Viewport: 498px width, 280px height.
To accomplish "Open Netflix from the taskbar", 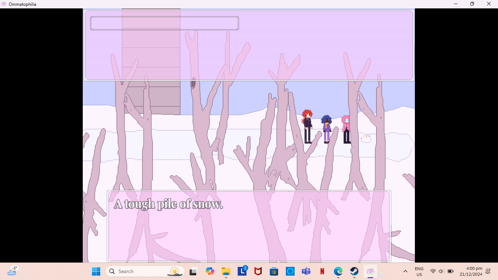I will (322, 271).
